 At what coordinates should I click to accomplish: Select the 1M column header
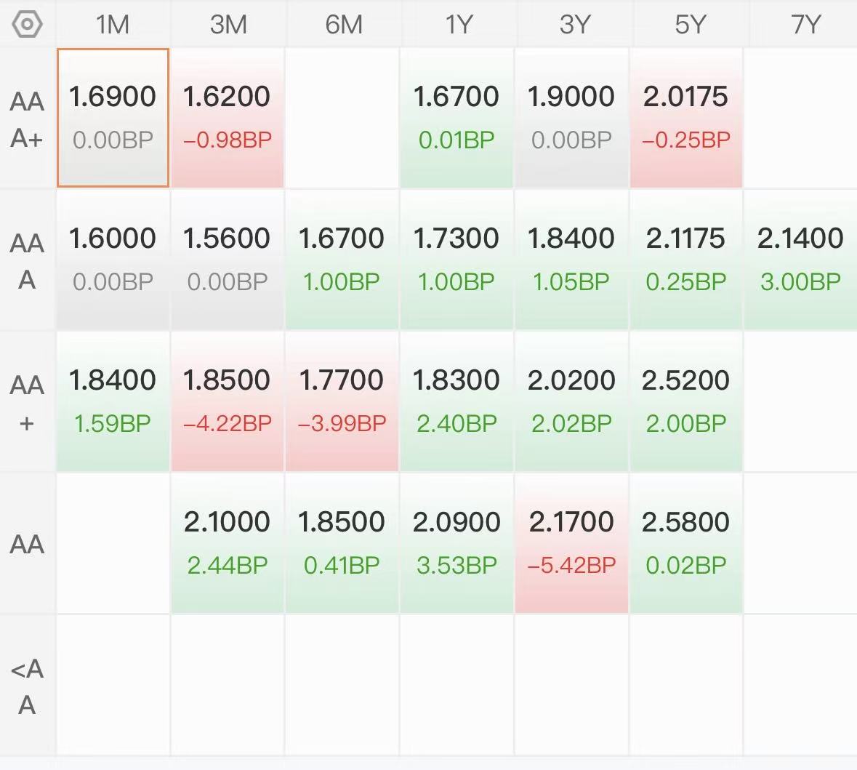click(113, 25)
